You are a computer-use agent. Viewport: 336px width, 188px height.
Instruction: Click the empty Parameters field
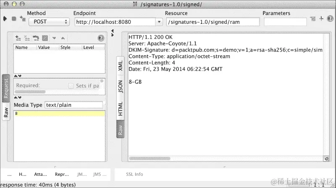[285, 22]
